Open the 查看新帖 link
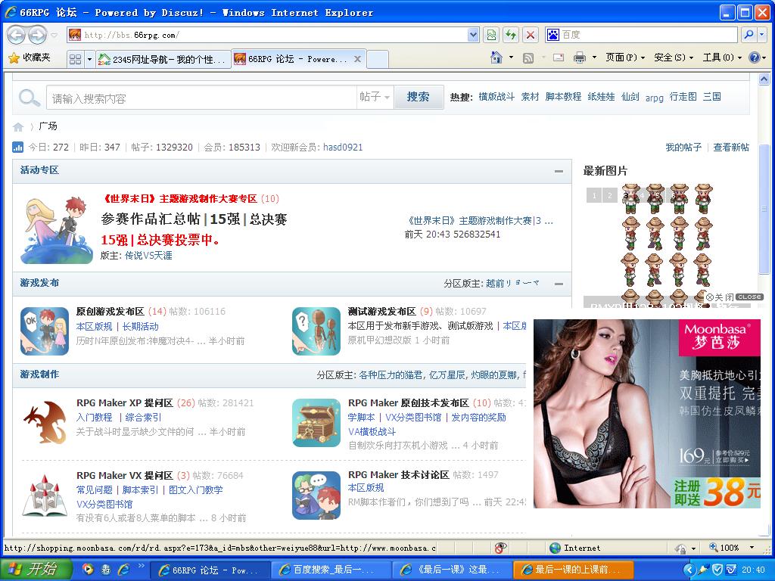 click(x=731, y=148)
